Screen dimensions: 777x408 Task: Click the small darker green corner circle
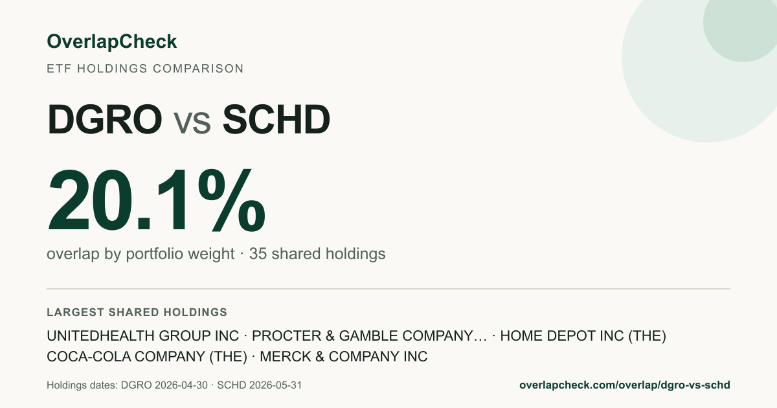click(745, 26)
